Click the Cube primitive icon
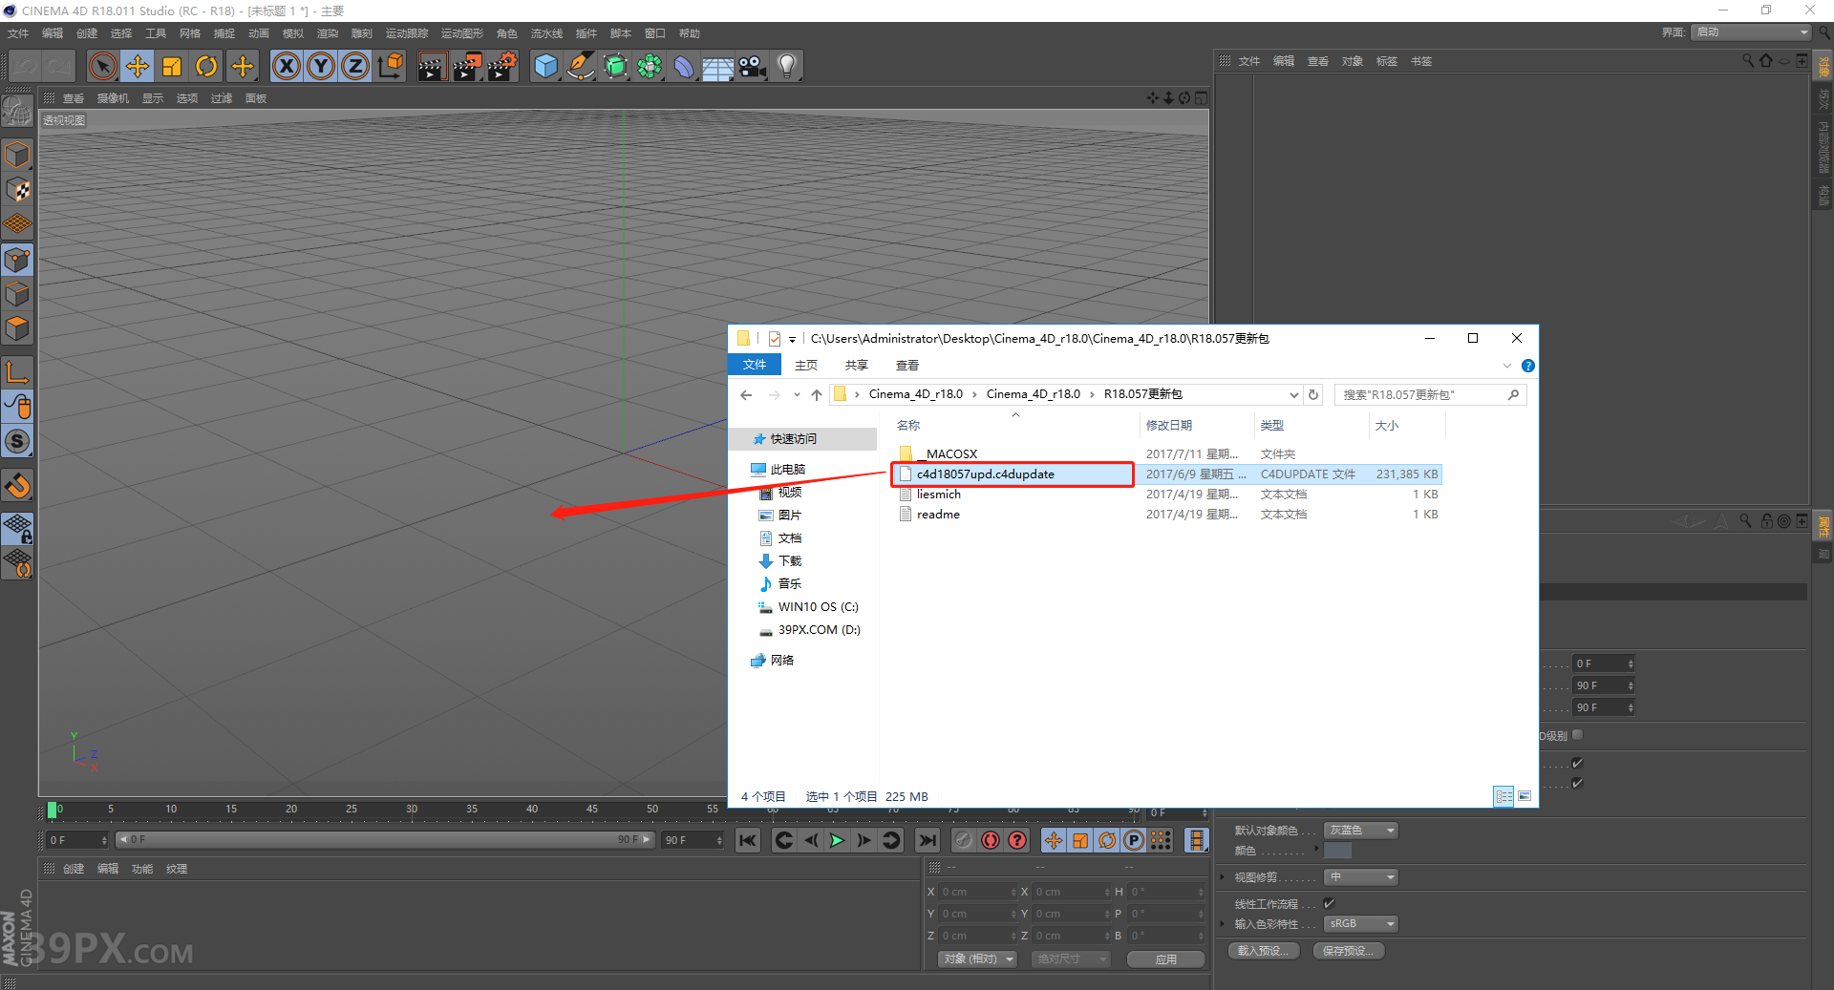The height and width of the screenshot is (990, 1834). (x=545, y=66)
